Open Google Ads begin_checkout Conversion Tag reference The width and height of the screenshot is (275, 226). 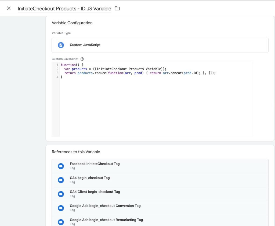[160, 208]
